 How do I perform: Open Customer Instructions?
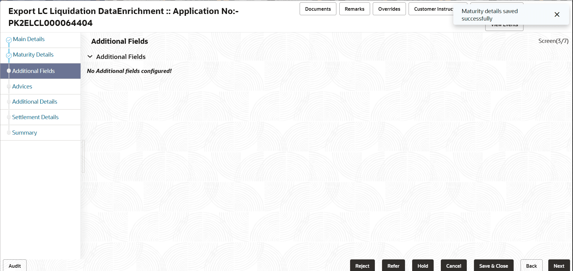(431, 9)
